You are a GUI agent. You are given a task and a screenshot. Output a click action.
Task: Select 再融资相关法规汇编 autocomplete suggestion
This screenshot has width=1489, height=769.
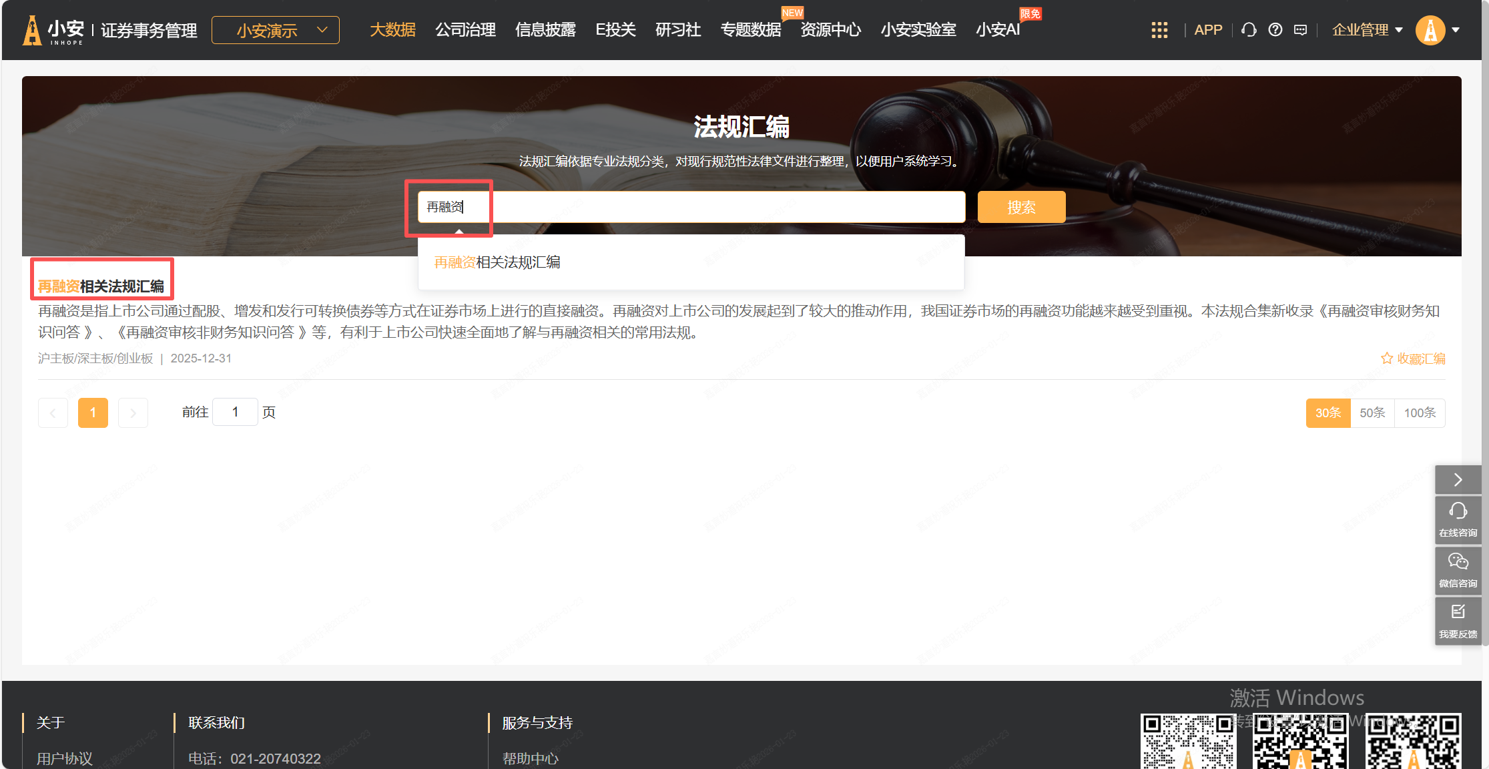[497, 262]
